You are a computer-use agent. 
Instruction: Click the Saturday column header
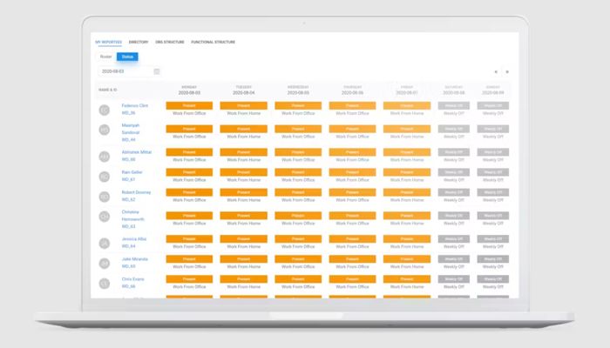454,90
